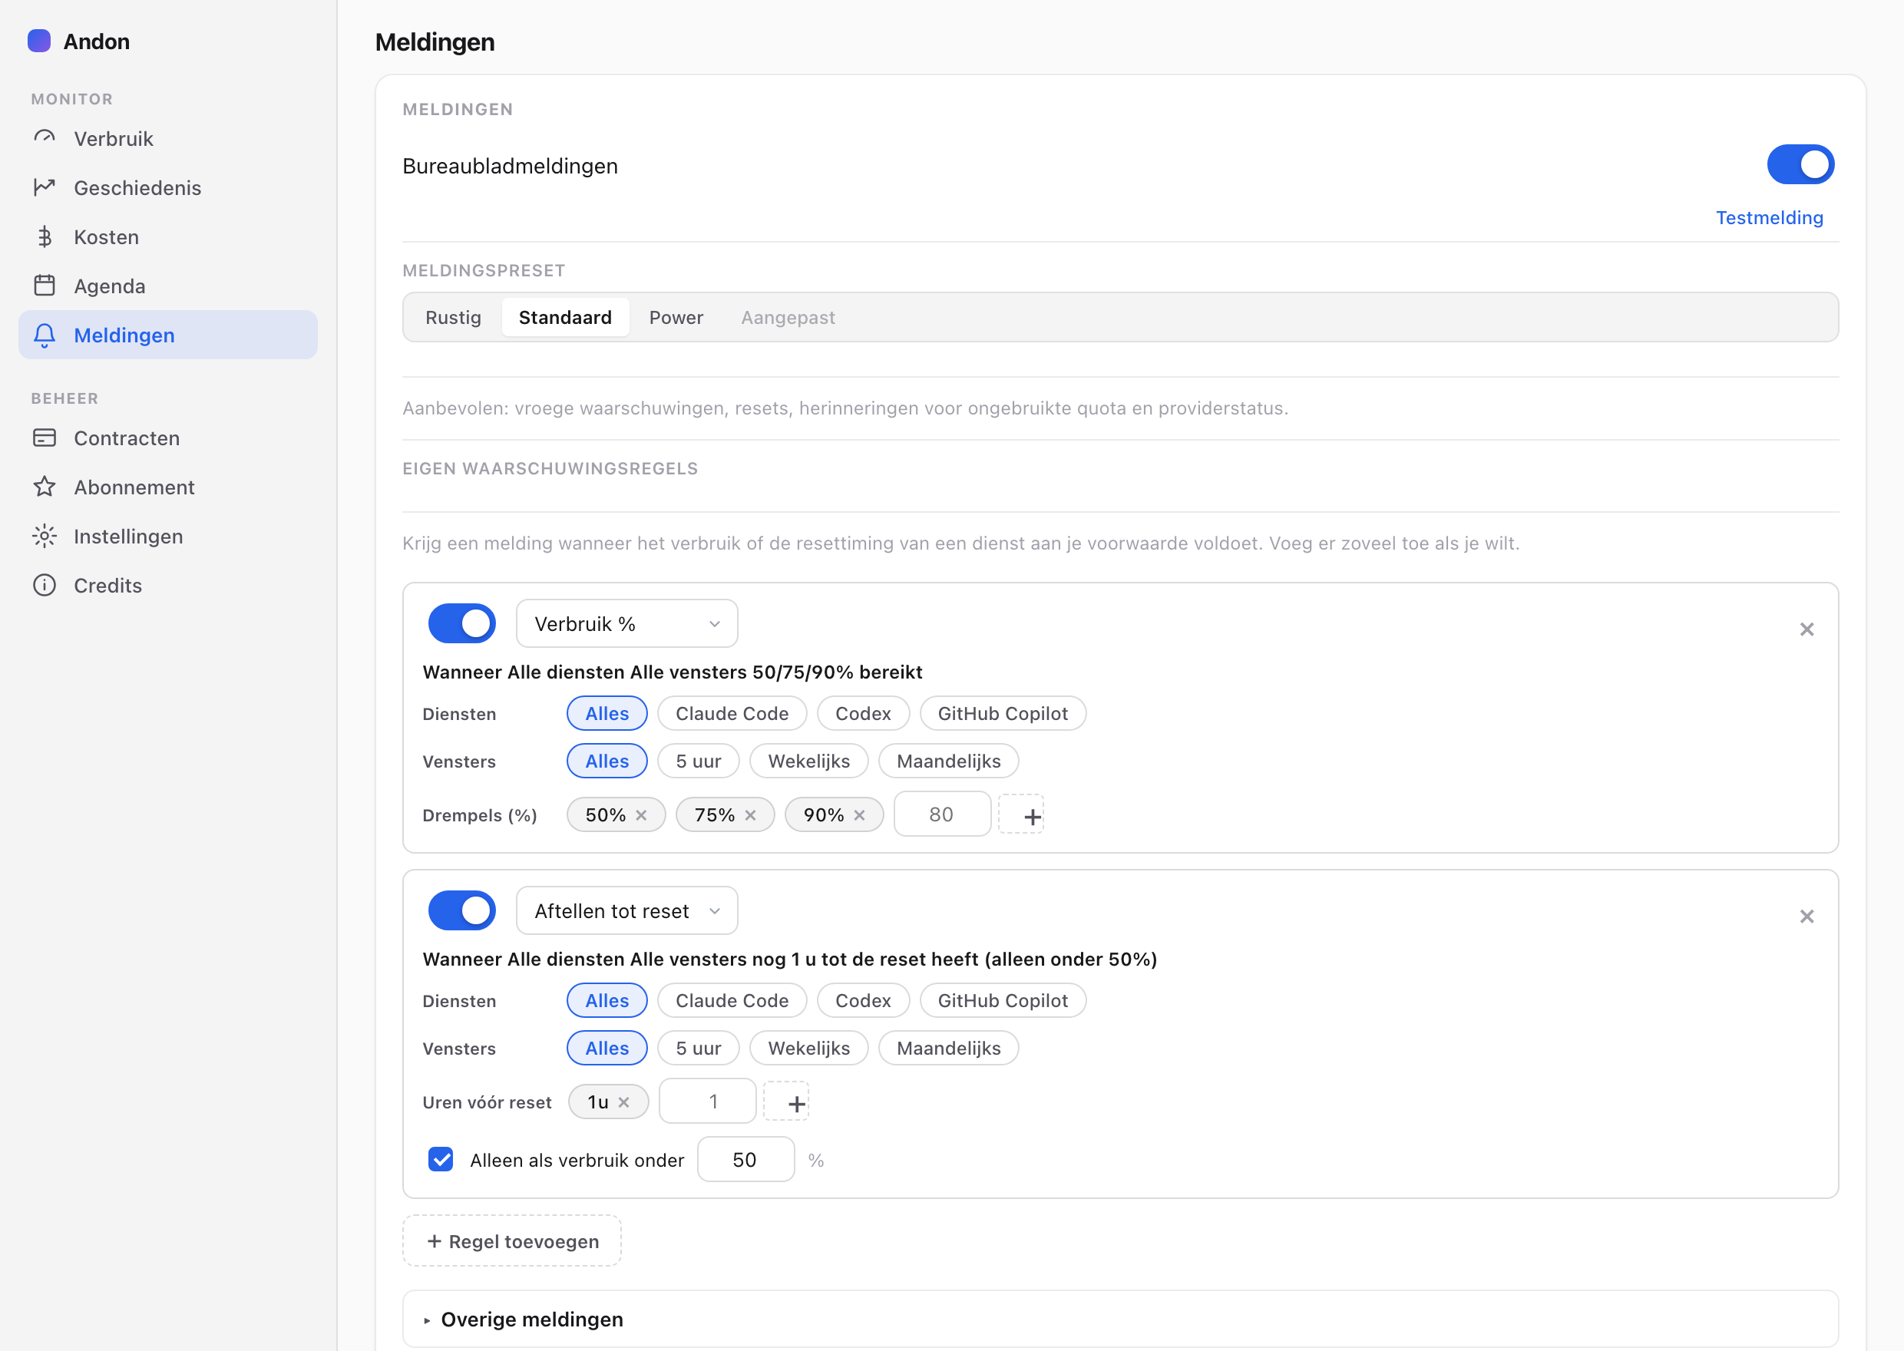Select Alles services in Aftellen tot reset rule
This screenshot has width=1904, height=1351.
click(607, 1000)
